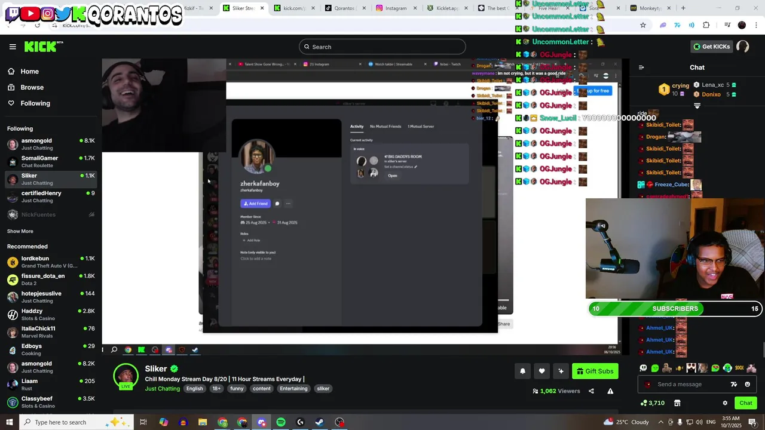This screenshot has height=430, width=765.
Task: Insert the 100% quick emote
Action: (x=739, y=368)
